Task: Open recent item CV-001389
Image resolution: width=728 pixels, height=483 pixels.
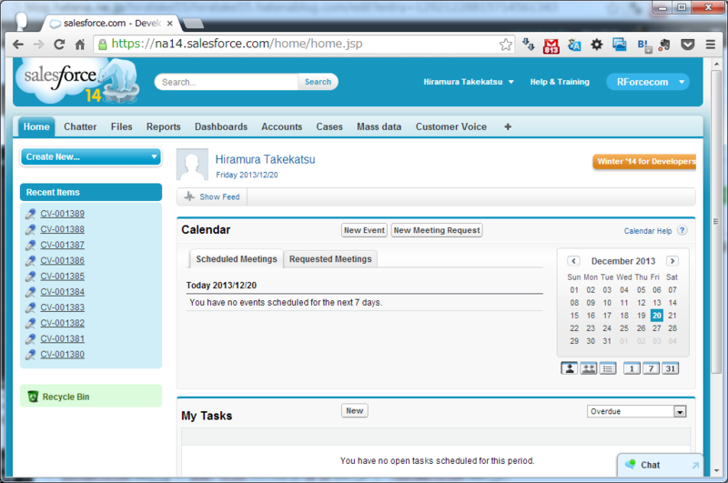Action: (62, 214)
